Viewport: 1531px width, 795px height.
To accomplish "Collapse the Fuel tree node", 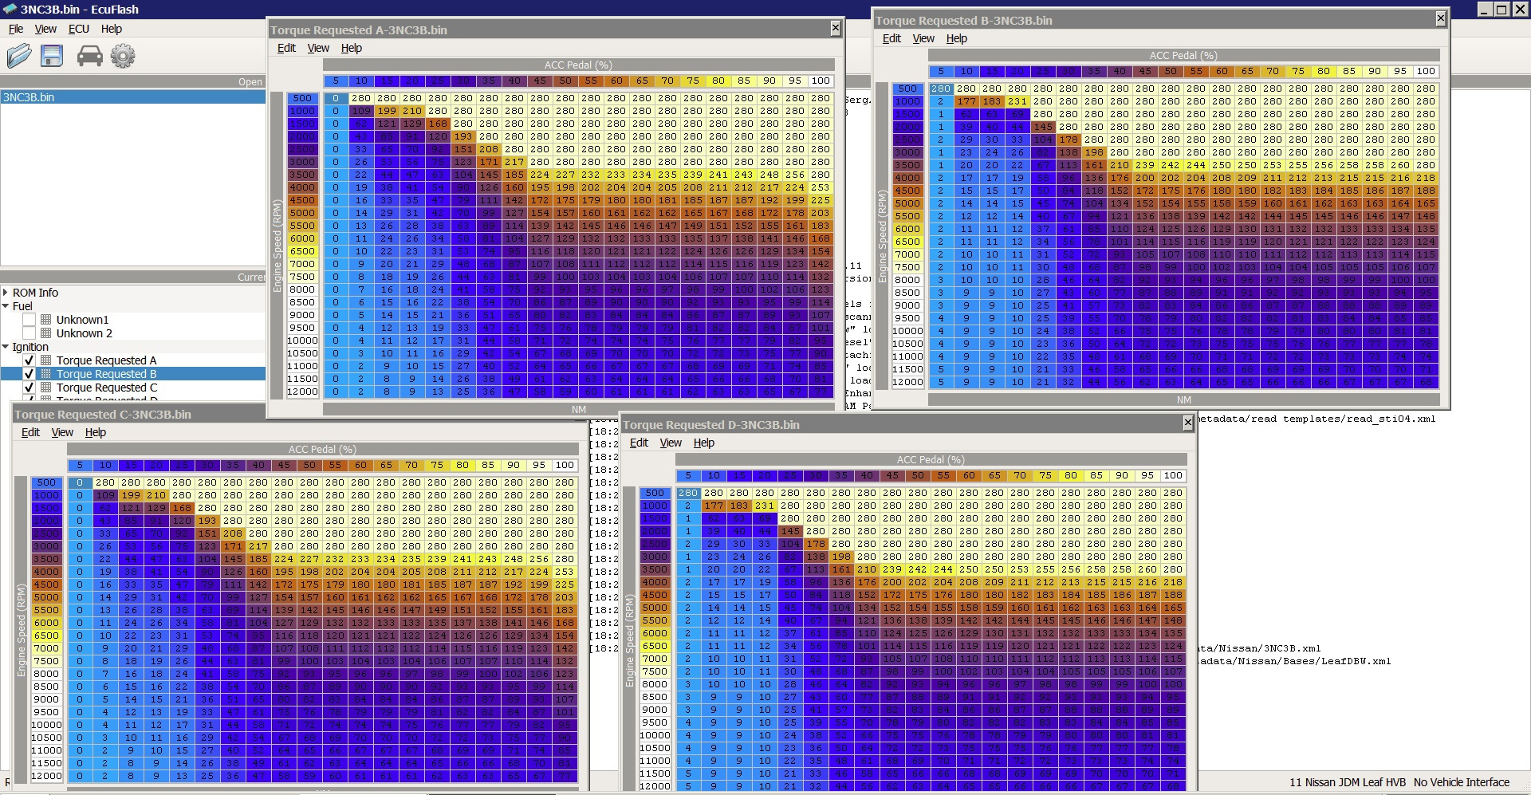I will [x=6, y=306].
